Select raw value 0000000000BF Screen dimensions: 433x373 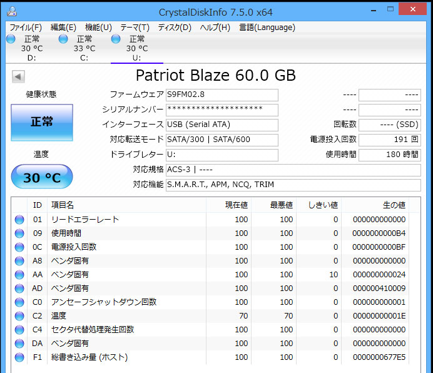[x=379, y=247]
